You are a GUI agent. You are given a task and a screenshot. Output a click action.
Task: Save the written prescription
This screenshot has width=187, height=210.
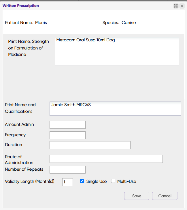click(137, 196)
